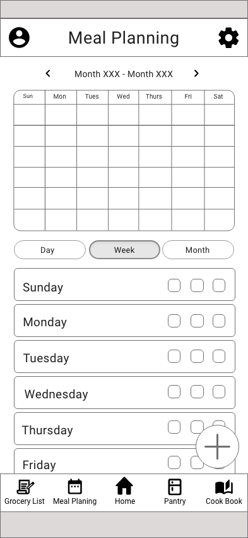
Task: Check the first checkbox for Sunday
Action: (x=174, y=286)
